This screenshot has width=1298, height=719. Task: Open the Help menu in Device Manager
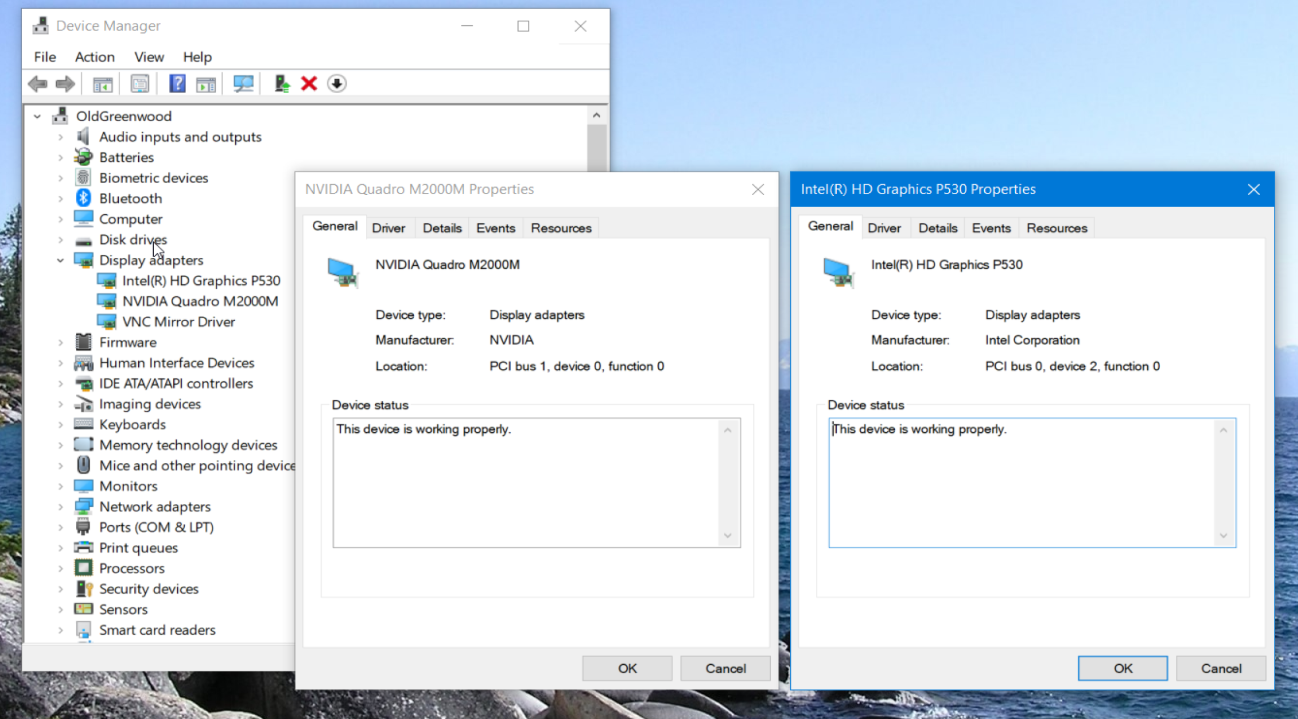(197, 57)
